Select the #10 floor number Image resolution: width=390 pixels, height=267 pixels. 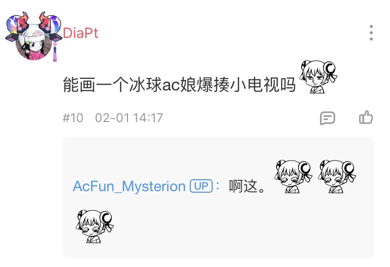tap(73, 118)
